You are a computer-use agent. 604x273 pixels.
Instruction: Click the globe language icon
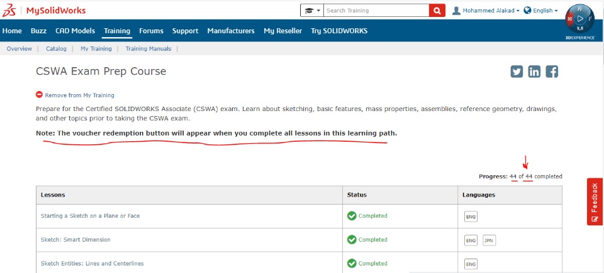point(528,11)
